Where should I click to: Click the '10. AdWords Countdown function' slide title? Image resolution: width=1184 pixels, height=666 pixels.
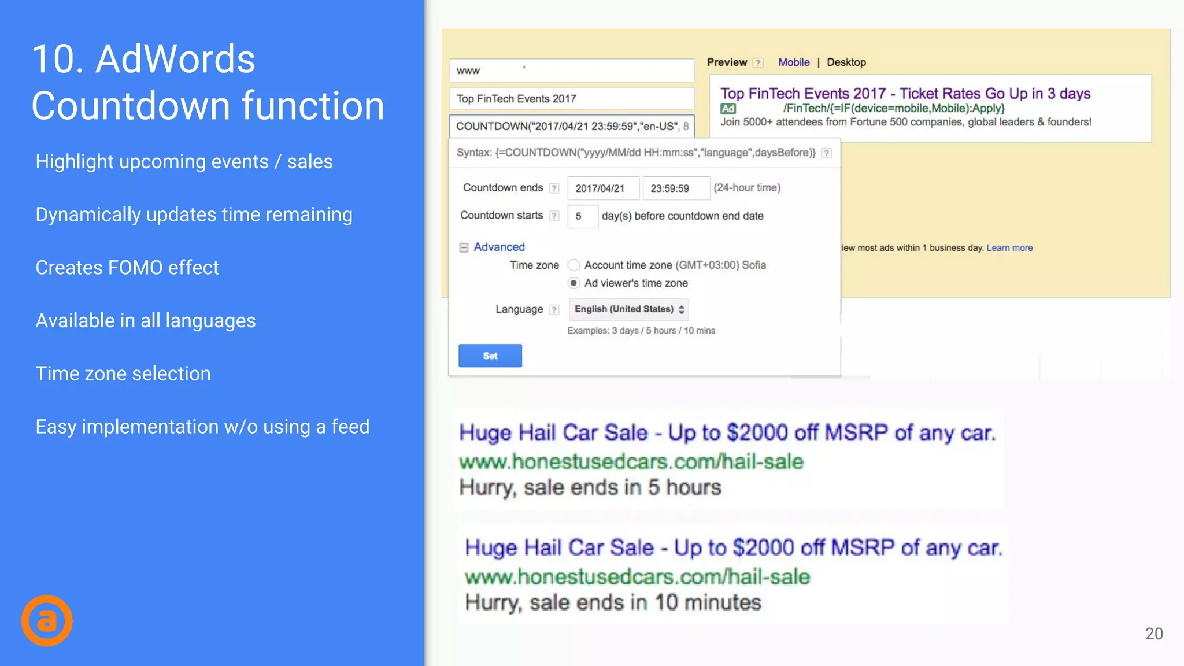point(208,82)
